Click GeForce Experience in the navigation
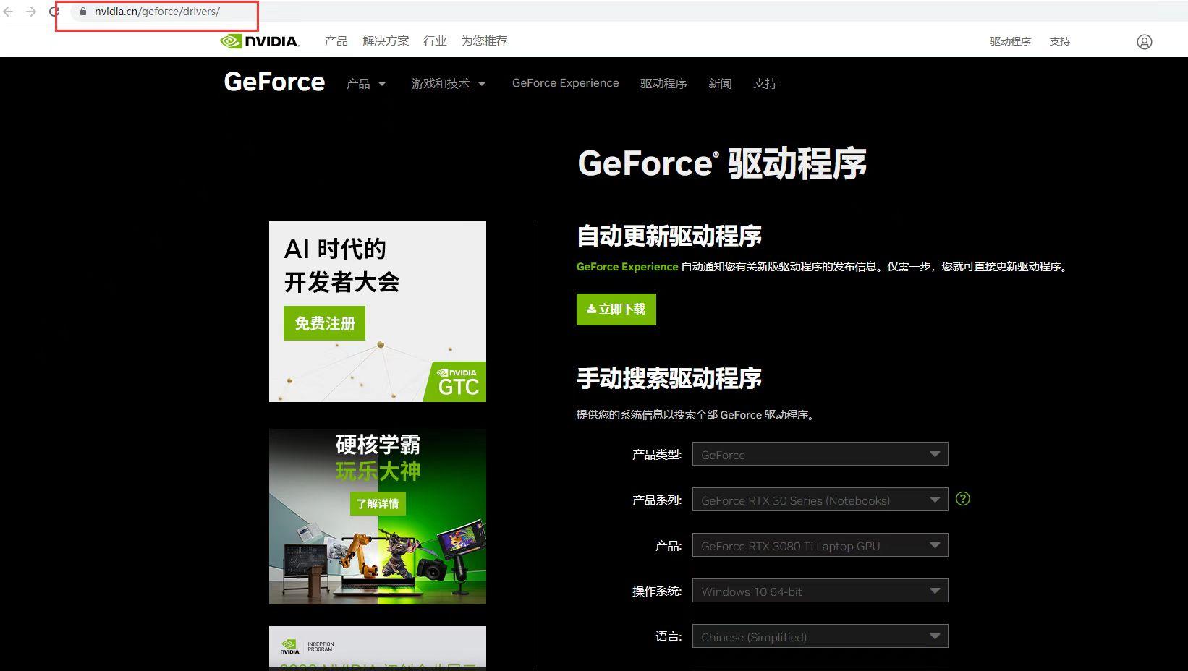This screenshot has width=1188, height=671. coord(565,82)
